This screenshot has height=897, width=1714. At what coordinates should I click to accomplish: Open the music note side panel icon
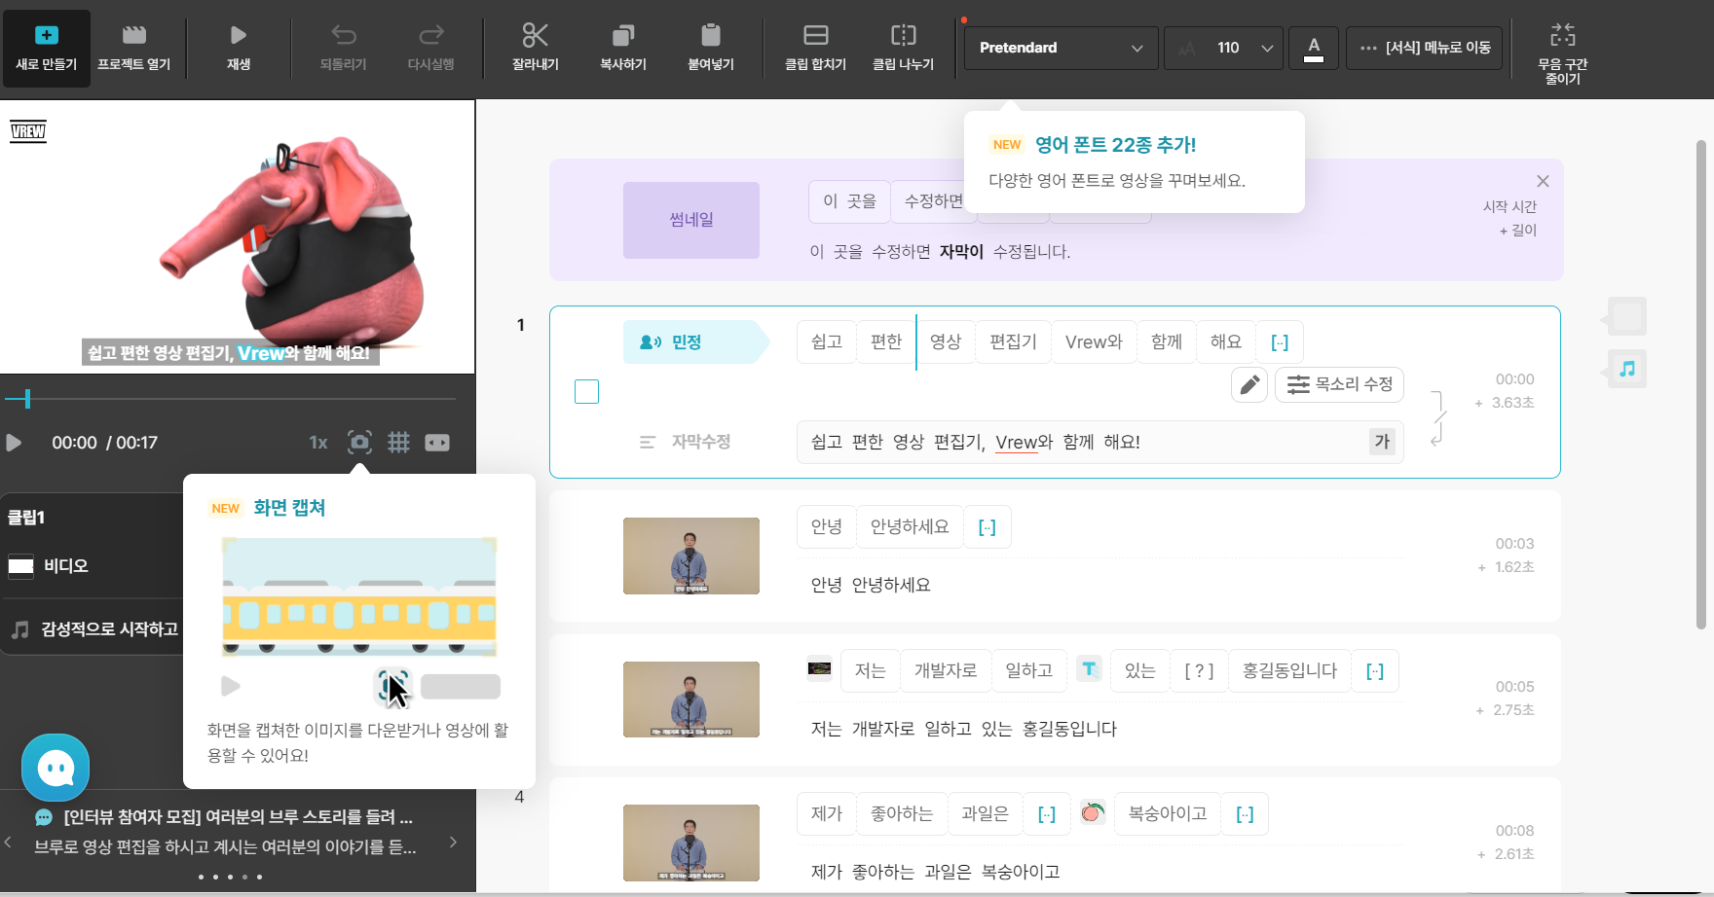pyautogui.click(x=1627, y=369)
